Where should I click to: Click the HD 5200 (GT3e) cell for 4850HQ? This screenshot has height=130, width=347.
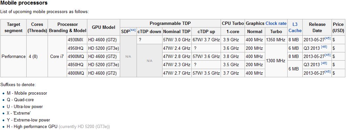(103, 65)
